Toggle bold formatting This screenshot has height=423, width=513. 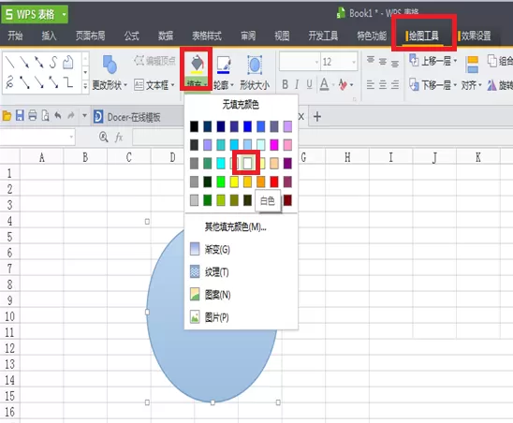[x=285, y=85]
